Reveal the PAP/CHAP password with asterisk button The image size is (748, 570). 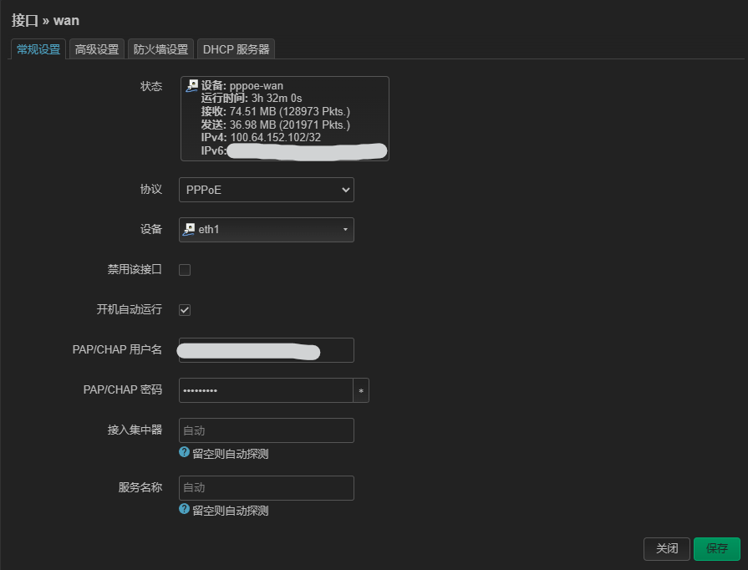coord(361,390)
